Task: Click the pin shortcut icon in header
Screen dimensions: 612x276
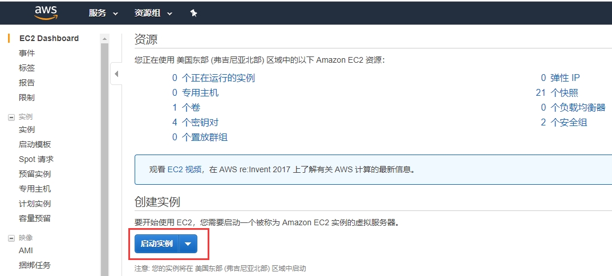Action: pyautogui.click(x=194, y=13)
